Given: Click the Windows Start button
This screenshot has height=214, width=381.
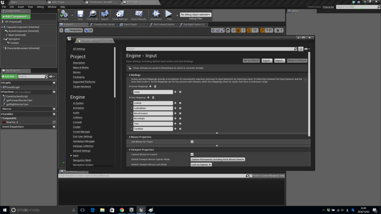Looking at the screenshot, I should coord(5,210).
